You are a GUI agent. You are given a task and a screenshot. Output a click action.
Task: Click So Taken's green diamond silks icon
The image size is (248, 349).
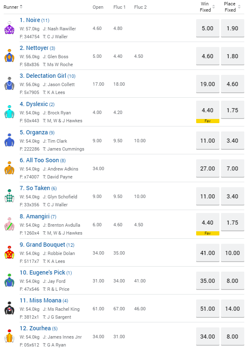[9, 196]
